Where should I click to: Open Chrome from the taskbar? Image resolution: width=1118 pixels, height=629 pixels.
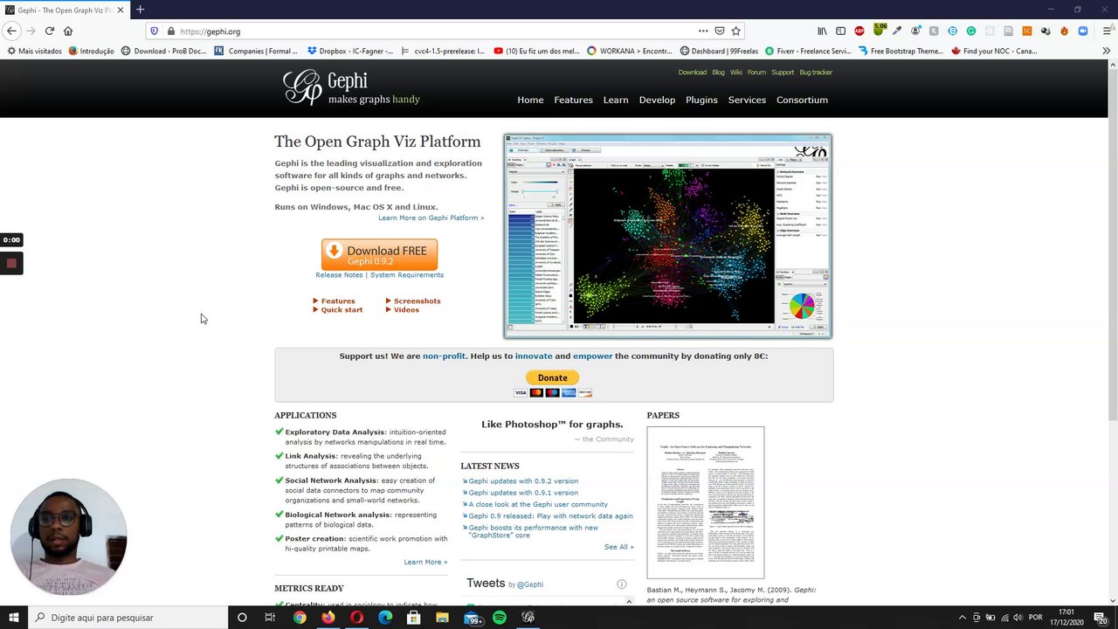coord(300,618)
